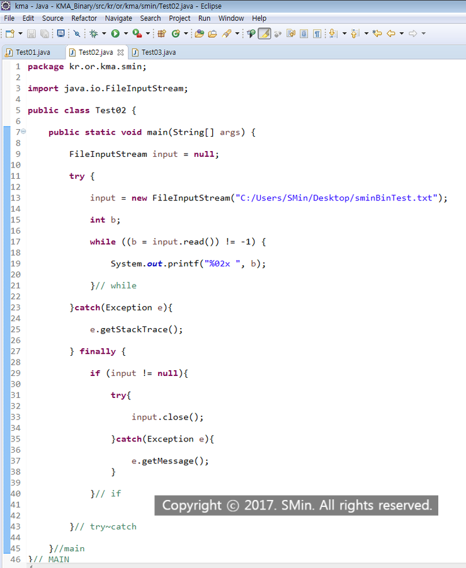
Task: Expand the Next Annotation dropdown
Action: pos(344,33)
